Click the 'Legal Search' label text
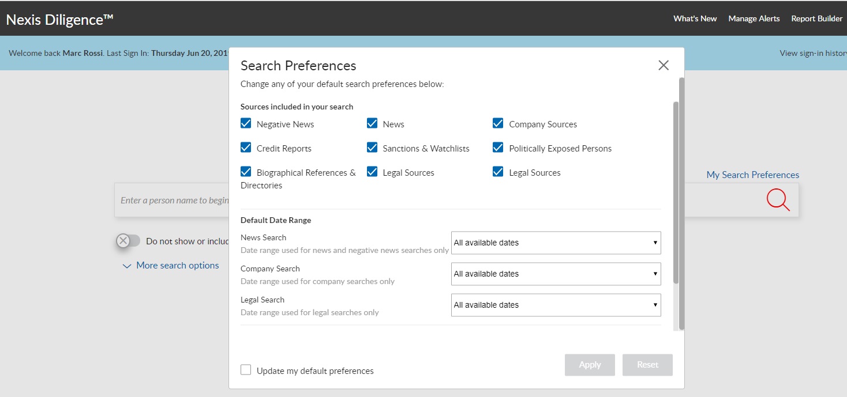 [x=263, y=300]
